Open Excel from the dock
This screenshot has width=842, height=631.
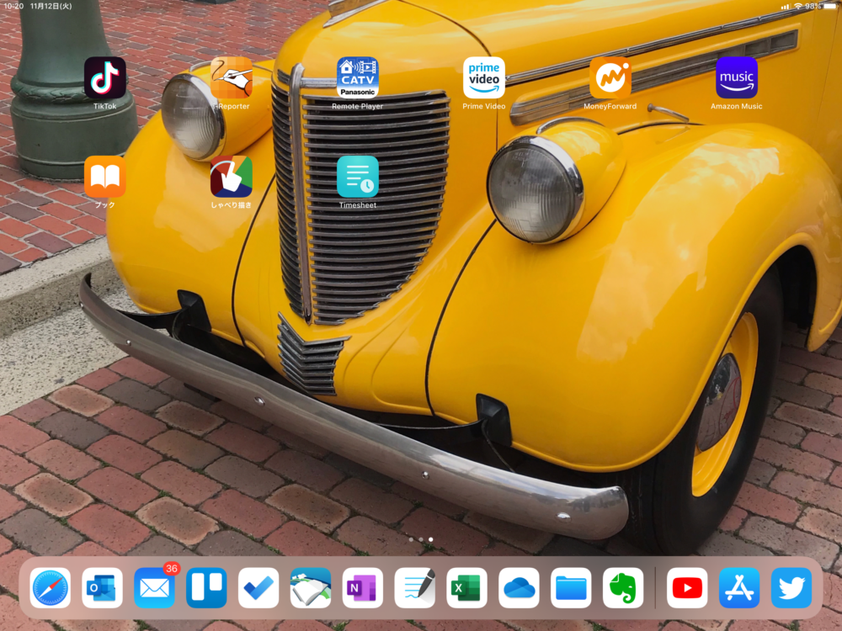point(467,588)
